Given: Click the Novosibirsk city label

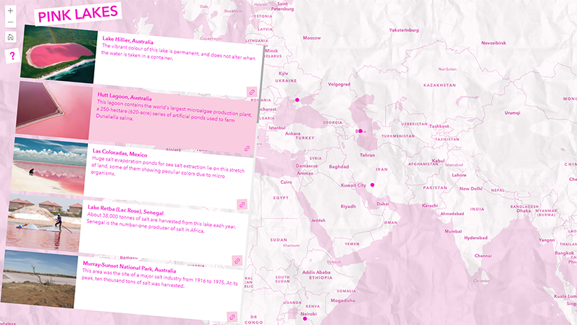Looking at the screenshot, I should point(493,43).
